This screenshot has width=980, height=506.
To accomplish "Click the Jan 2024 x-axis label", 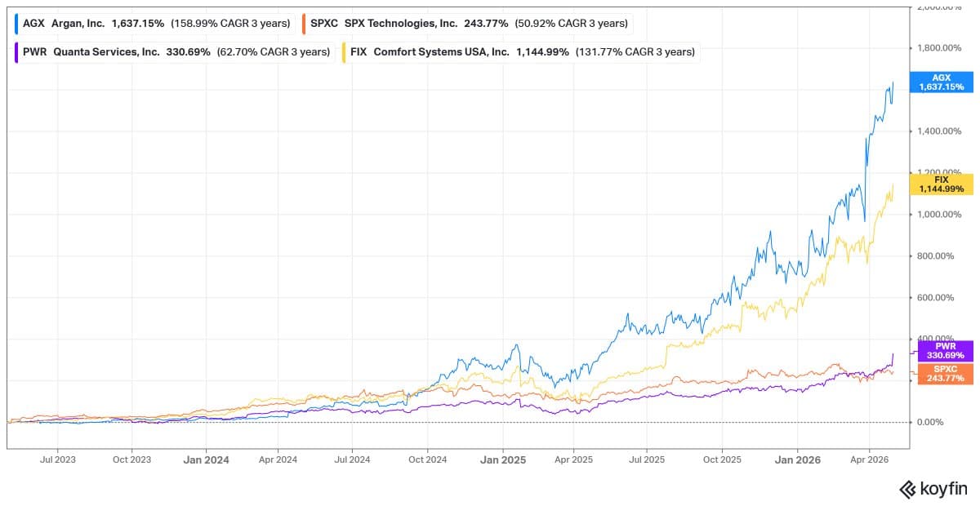I will coord(206,459).
